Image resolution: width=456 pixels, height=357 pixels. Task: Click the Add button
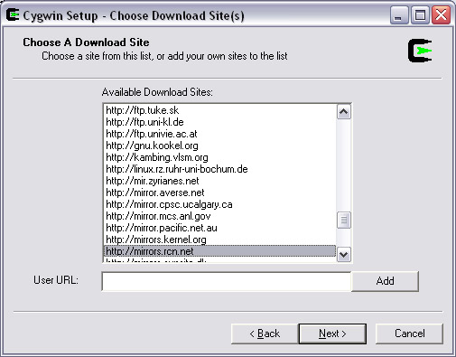coord(385,281)
